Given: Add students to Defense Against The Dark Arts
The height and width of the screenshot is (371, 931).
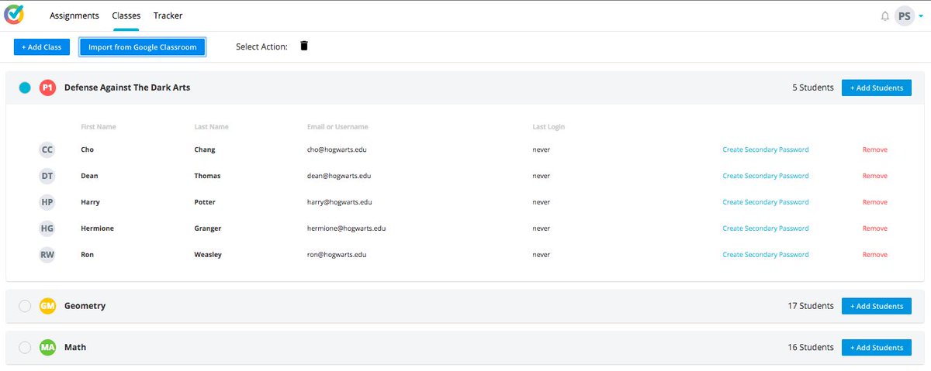Looking at the screenshot, I should (x=877, y=88).
